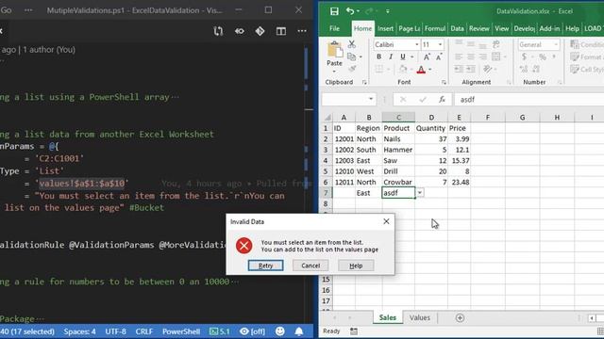
Task: Save the Excel workbook from Quick Access
Action: tap(334, 11)
